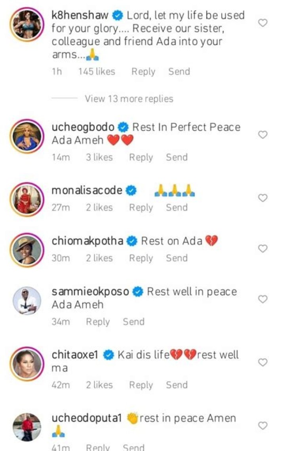View ucheogbodo's profile photo
The image size is (285, 451).
pyautogui.click(x=27, y=135)
